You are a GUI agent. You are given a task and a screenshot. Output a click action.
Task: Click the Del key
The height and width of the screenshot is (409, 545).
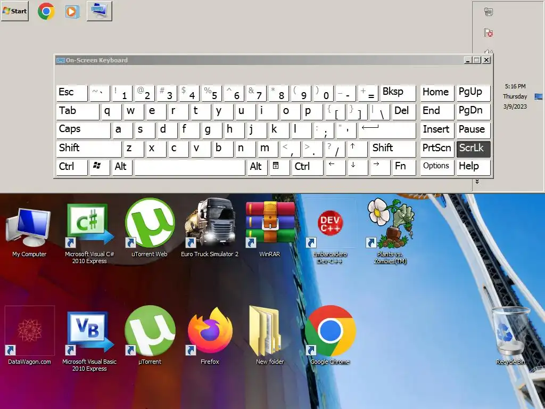pyautogui.click(x=404, y=112)
